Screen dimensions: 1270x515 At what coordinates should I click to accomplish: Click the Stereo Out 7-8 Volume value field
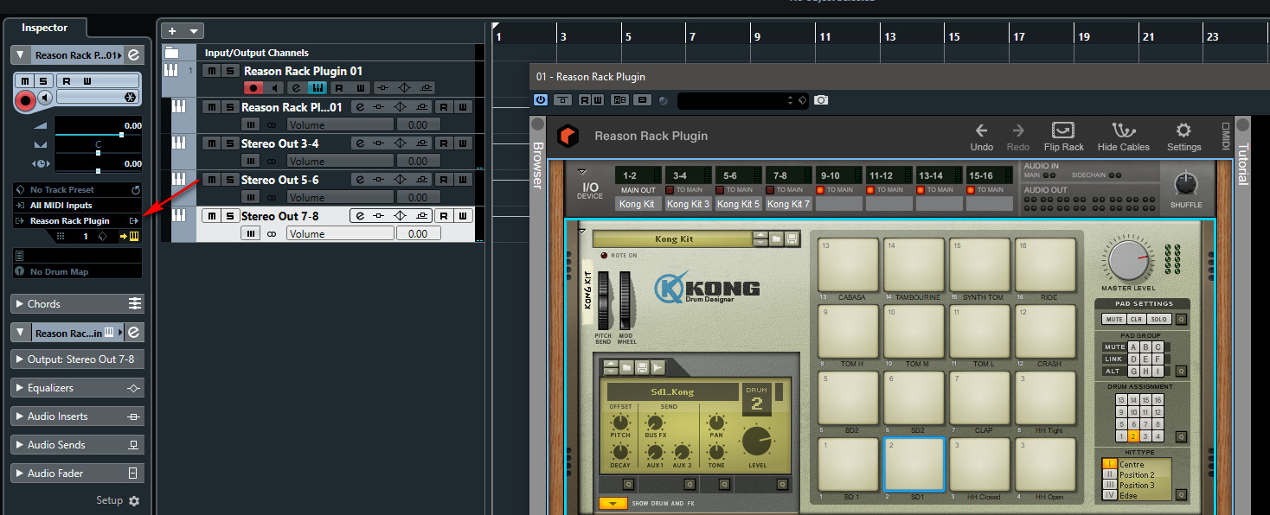pyautogui.click(x=418, y=233)
